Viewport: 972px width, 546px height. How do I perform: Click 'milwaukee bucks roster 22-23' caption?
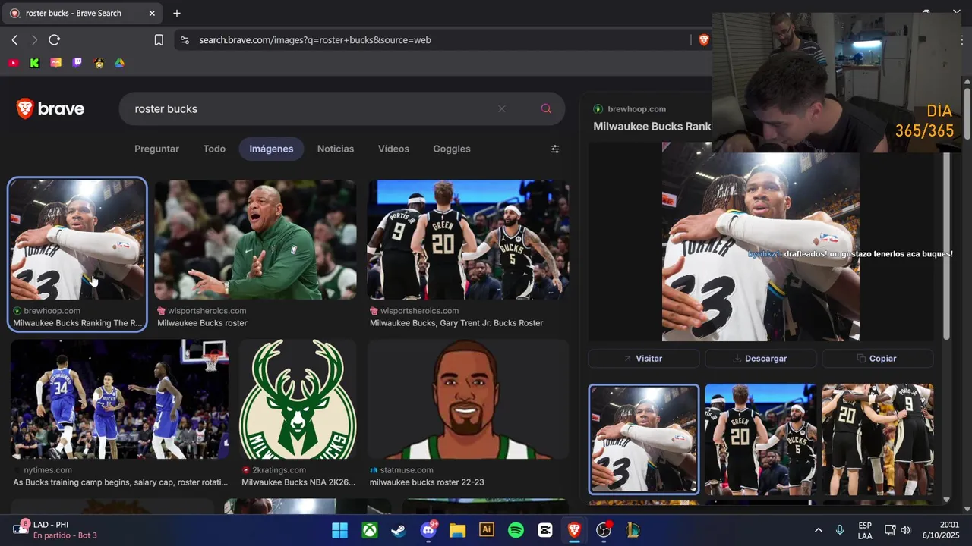click(427, 482)
